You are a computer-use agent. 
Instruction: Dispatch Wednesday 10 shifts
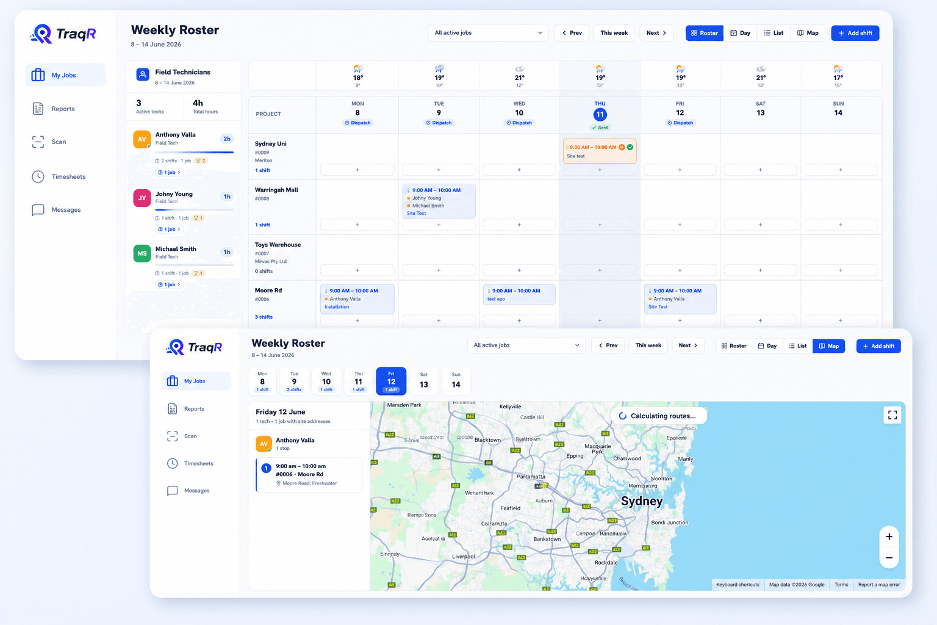click(x=519, y=123)
